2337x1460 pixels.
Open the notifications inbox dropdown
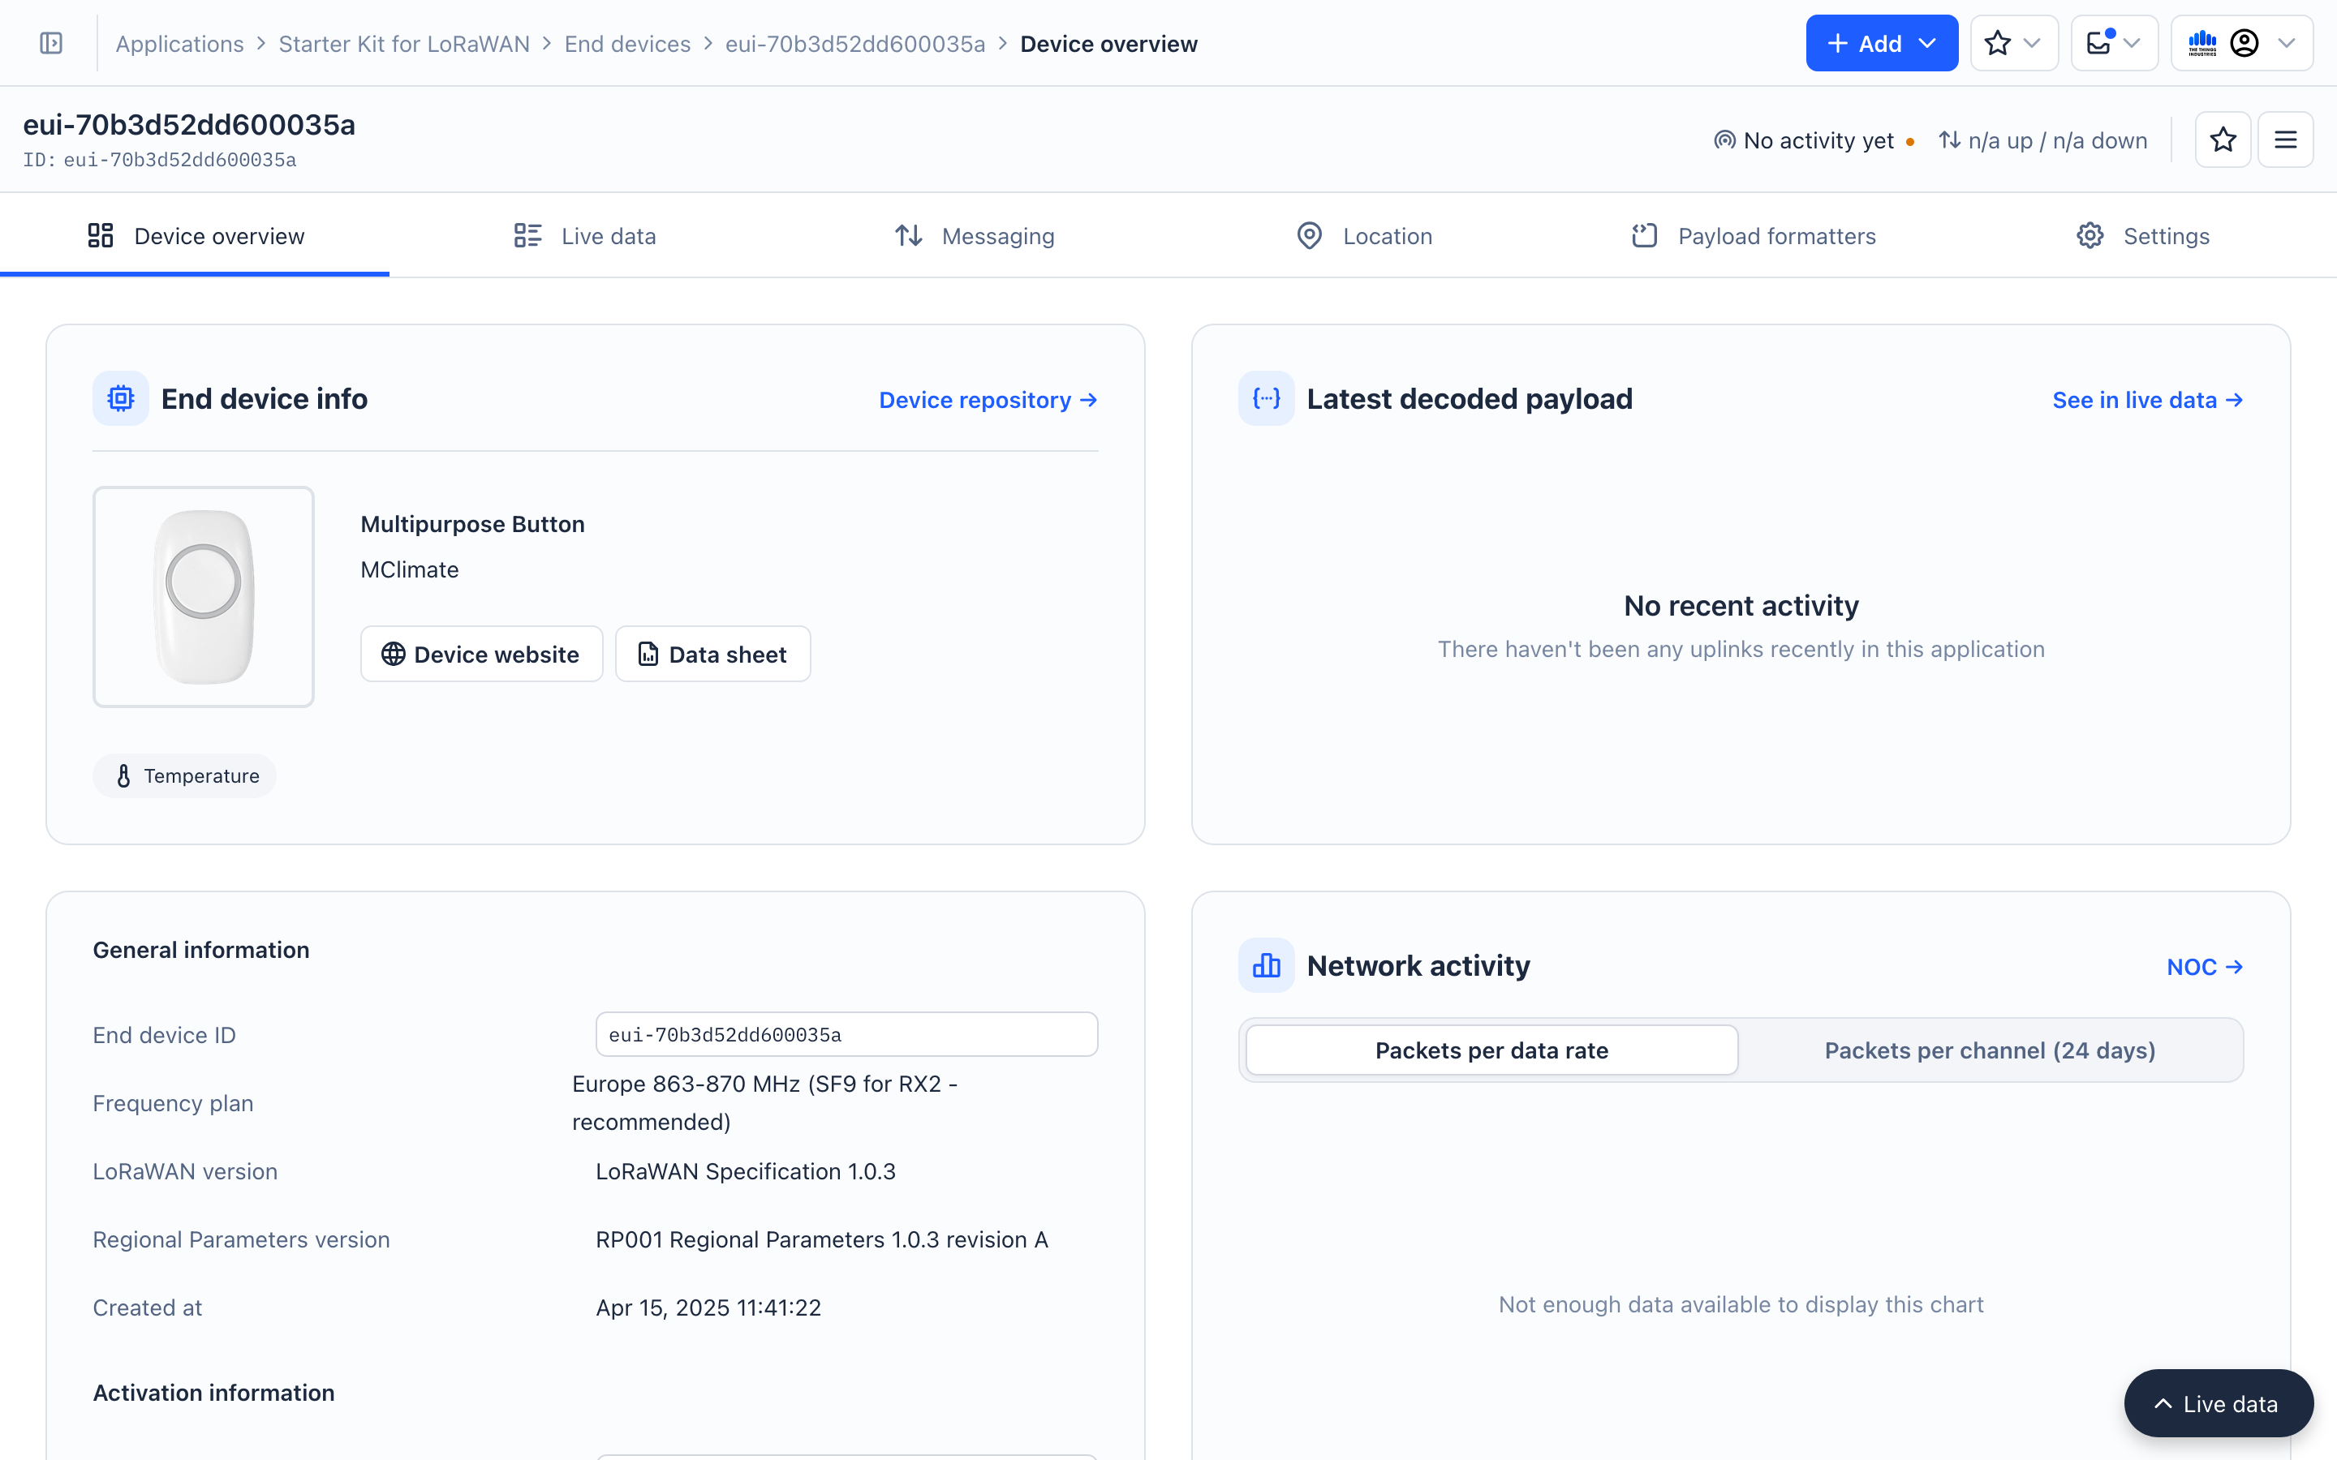coord(2114,44)
